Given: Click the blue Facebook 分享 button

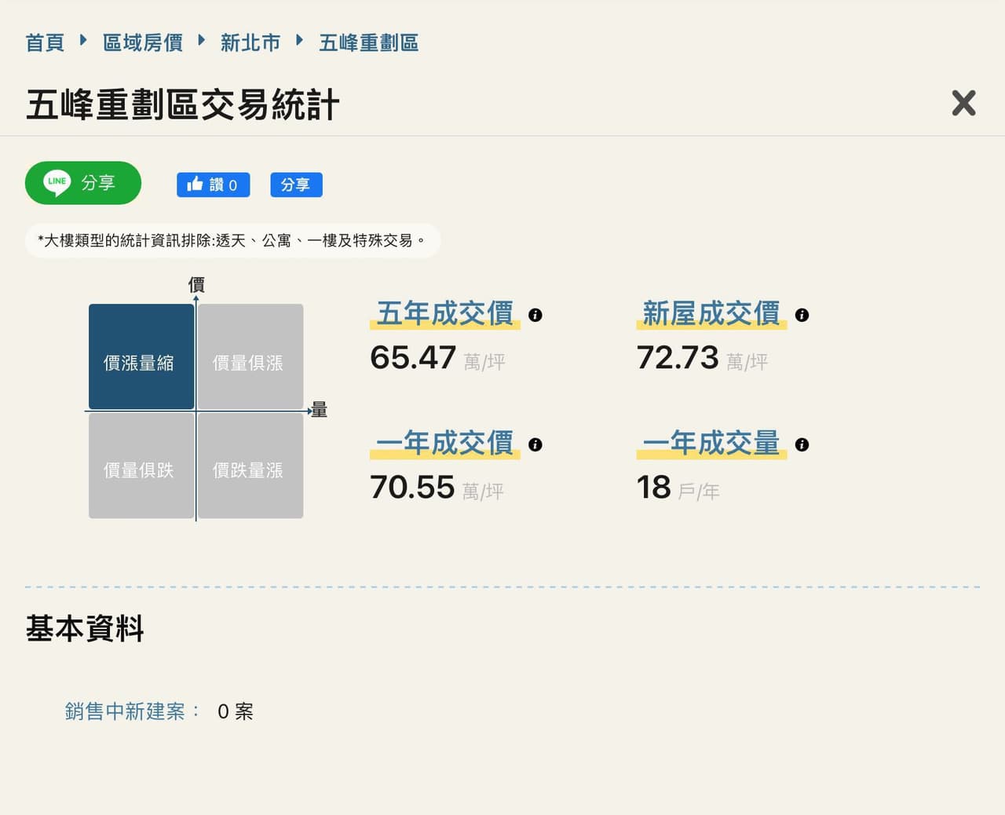Looking at the screenshot, I should tap(296, 185).
